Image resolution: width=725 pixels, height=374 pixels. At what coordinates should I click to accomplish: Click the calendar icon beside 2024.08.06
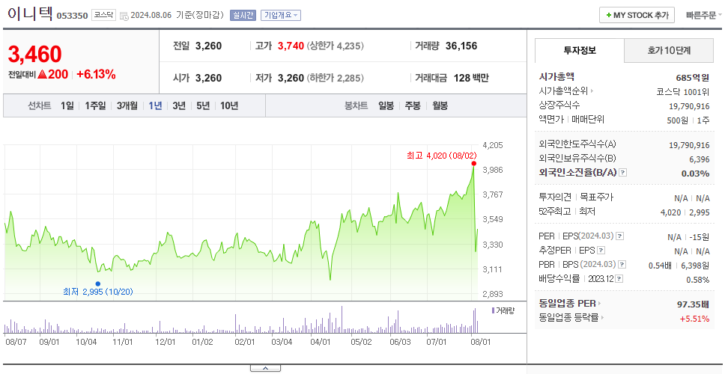click(124, 16)
